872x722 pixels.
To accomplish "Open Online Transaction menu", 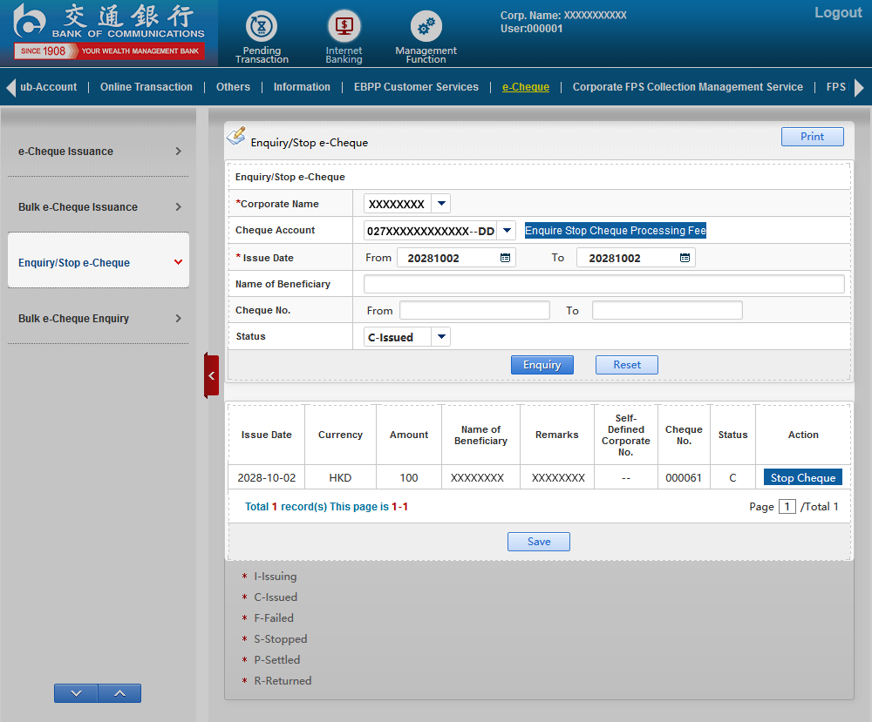I will point(146,86).
